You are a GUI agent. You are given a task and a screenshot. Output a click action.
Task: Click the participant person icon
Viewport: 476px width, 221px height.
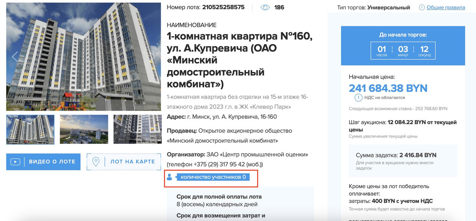[169, 177]
